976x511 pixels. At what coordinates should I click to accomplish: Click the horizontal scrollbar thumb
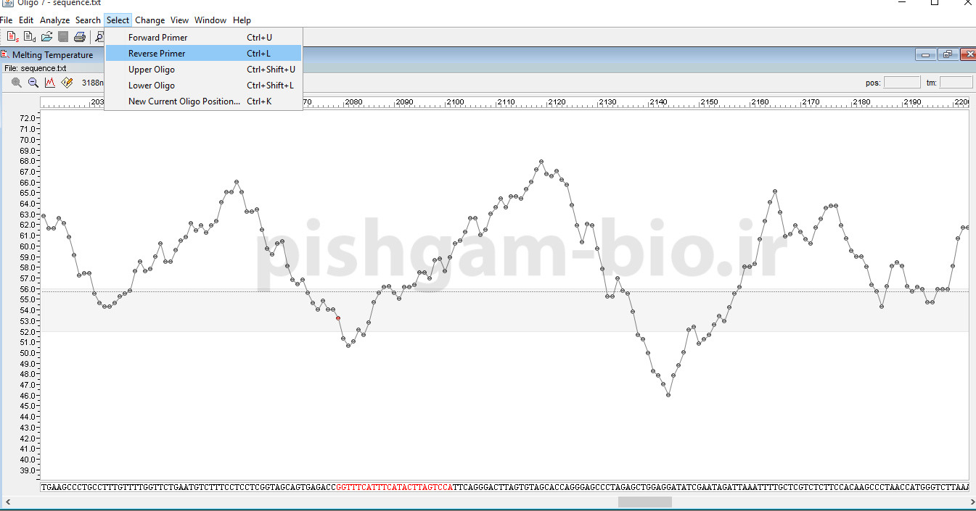[644, 502]
